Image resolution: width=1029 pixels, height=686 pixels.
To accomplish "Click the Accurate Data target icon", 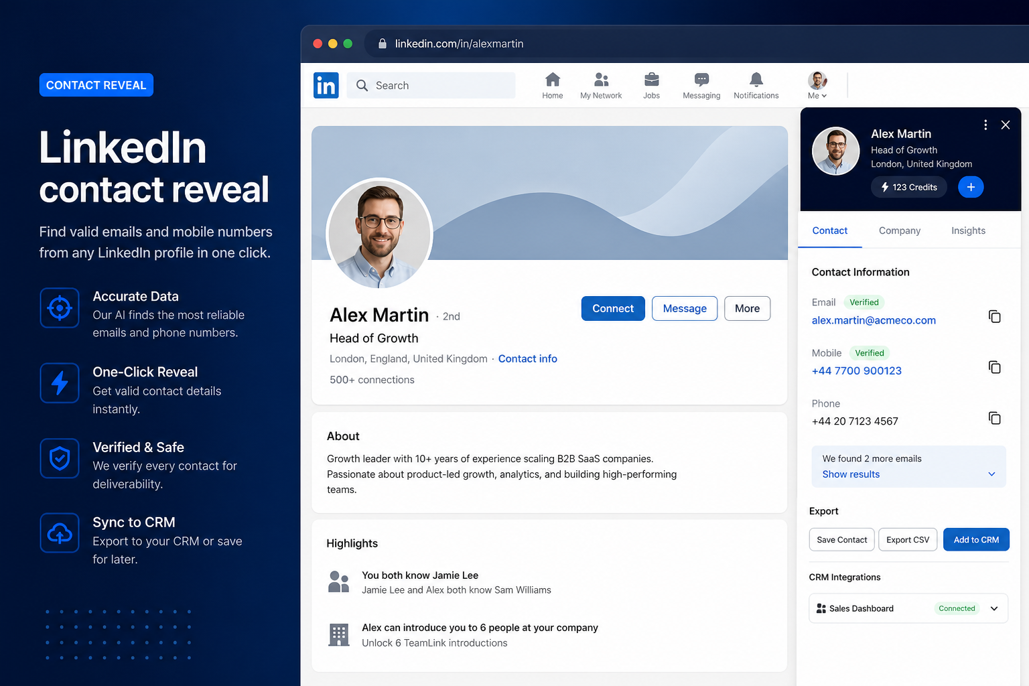I will click(60, 307).
